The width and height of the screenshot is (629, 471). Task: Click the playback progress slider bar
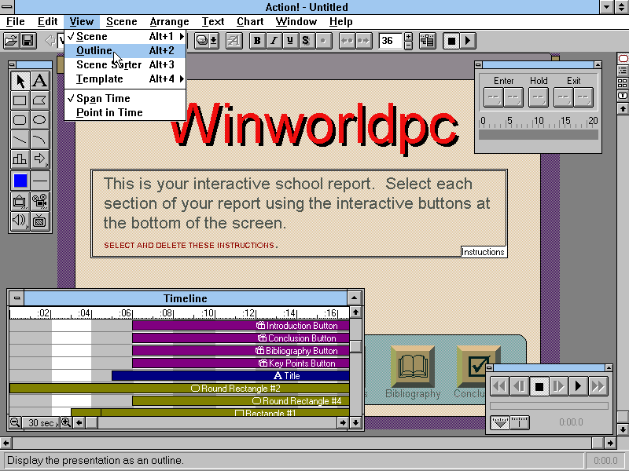coord(549,406)
